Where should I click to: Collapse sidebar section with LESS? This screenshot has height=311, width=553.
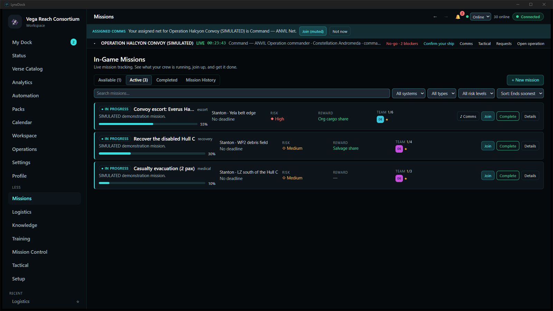pos(16,187)
